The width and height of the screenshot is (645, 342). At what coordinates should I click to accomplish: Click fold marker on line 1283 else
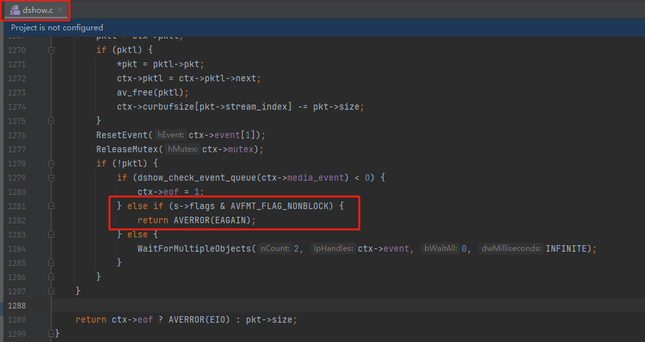click(51, 234)
